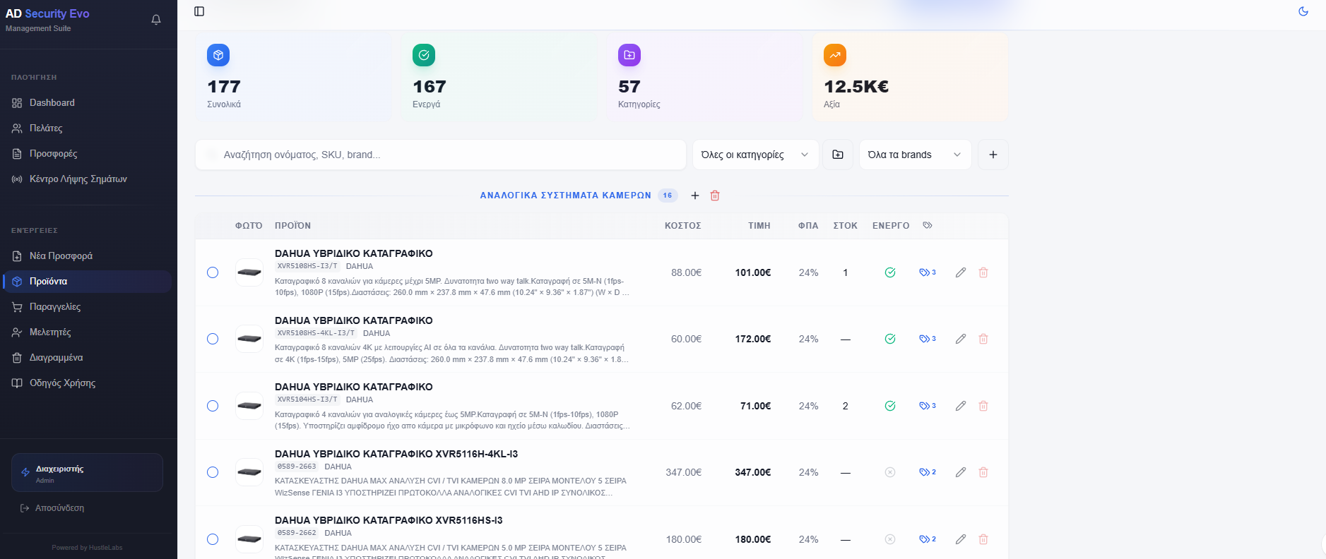Toggle active status of XVR5108HS-I3/T
The height and width of the screenshot is (559, 1326).
click(890, 272)
